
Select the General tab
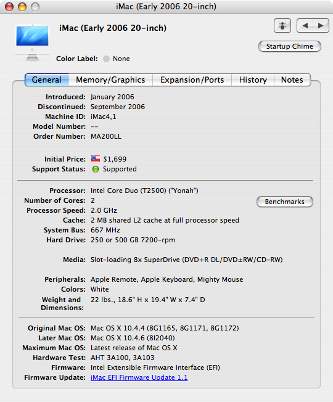[x=47, y=80]
